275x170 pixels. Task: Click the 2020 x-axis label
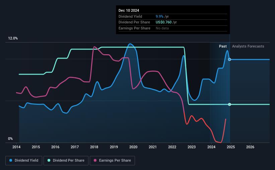[133, 147]
